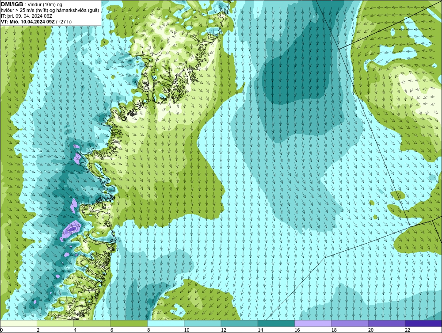442x333 pixels.
Task: Click the legend scale label "14"
Action: 260,330
